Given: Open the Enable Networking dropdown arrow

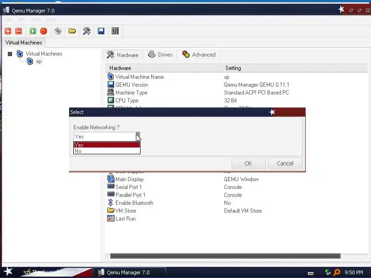Looking at the screenshot, I should (x=138, y=136).
